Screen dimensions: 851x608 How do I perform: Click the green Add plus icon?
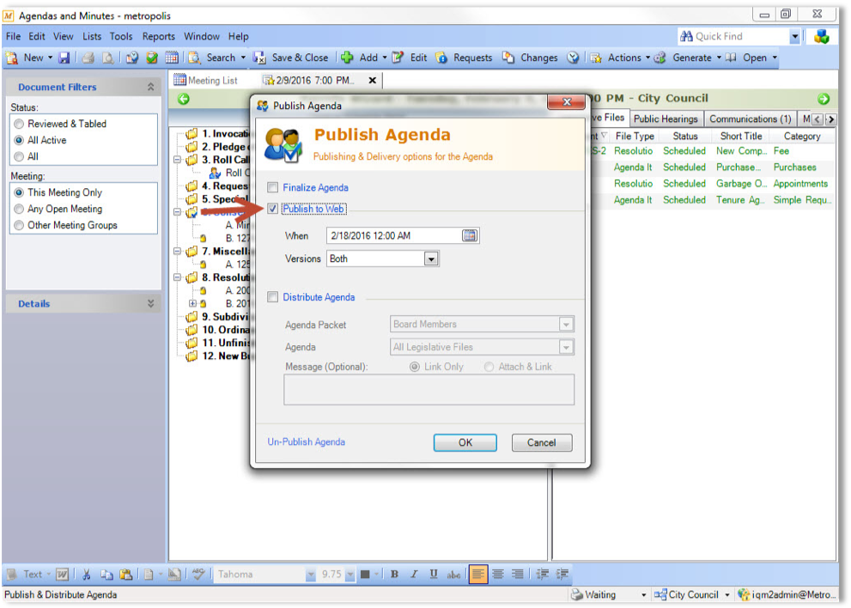(347, 58)
